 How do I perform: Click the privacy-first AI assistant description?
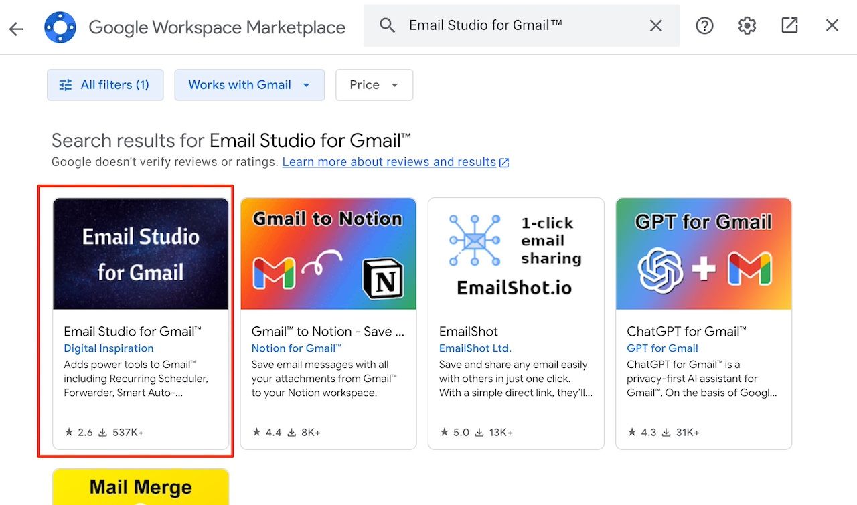click(x=702, y=379)
